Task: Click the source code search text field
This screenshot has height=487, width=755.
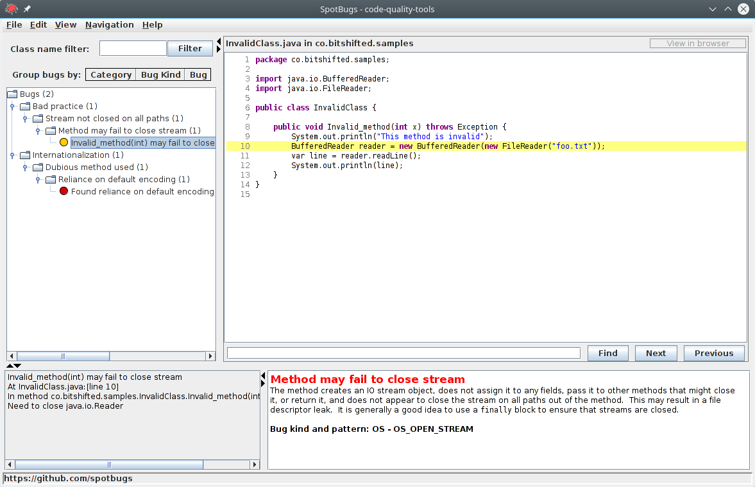Action: pyautogui.click(x=403, y=353)
